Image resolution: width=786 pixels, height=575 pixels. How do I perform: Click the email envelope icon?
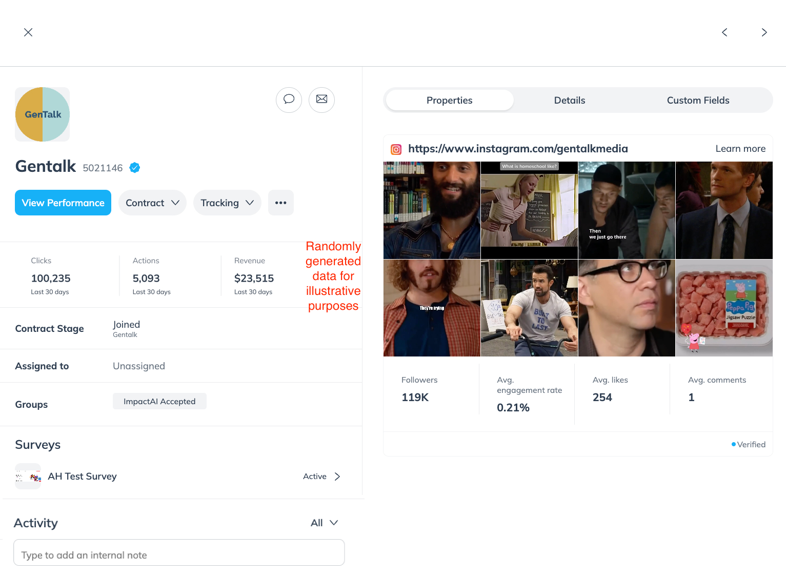tap(321, 100)
